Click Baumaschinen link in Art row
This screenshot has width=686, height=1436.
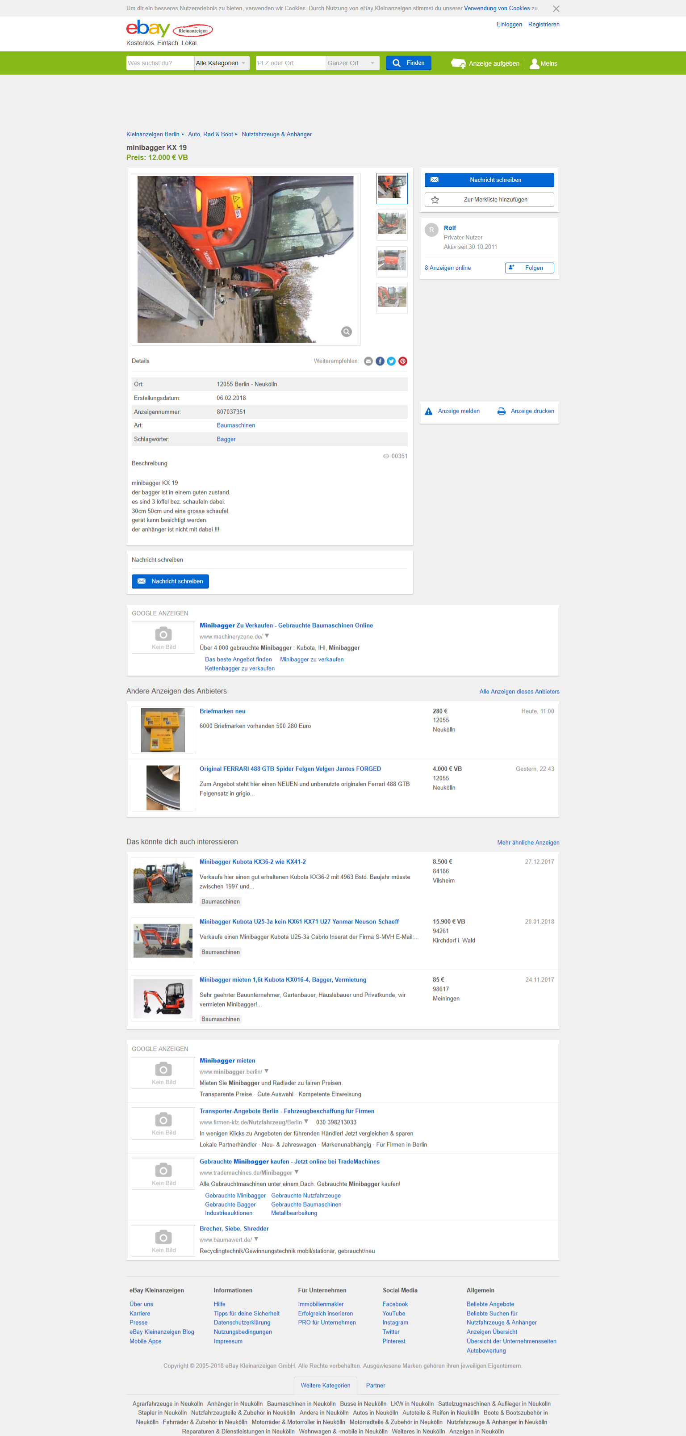(236, 425)
